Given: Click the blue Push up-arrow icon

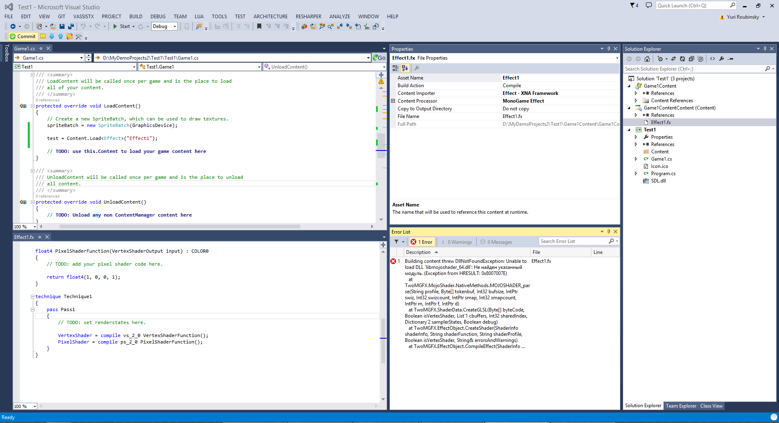Looking at the screenshot, I should pos(60,37).
